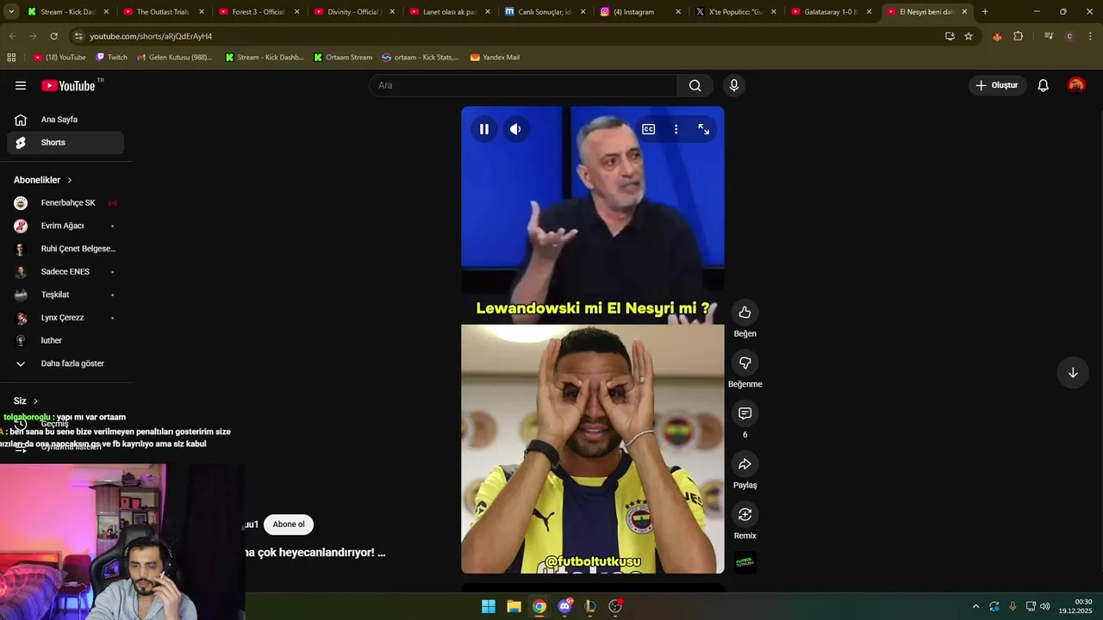Viewport: 1103px width, 620px height.
Task: Open OBS Studio from the taskbar
Action: pyautogui.click(x=615, y=606)
